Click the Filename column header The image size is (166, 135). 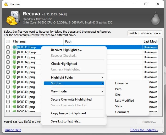tap(37, 42)
